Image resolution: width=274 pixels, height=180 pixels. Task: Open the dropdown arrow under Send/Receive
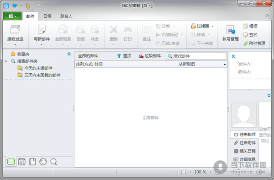click(x=15, y=45)
